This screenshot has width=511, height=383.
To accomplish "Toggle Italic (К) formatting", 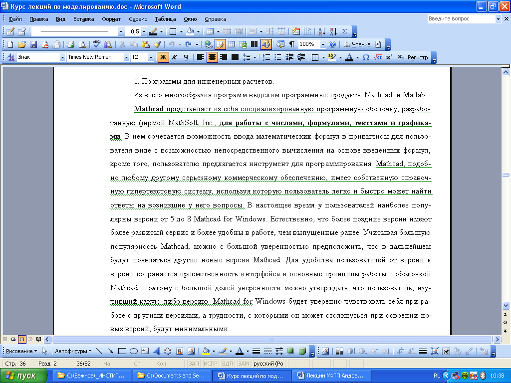I will point(175,57).
